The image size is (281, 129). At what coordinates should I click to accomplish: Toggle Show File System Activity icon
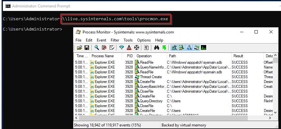(181, 48)
